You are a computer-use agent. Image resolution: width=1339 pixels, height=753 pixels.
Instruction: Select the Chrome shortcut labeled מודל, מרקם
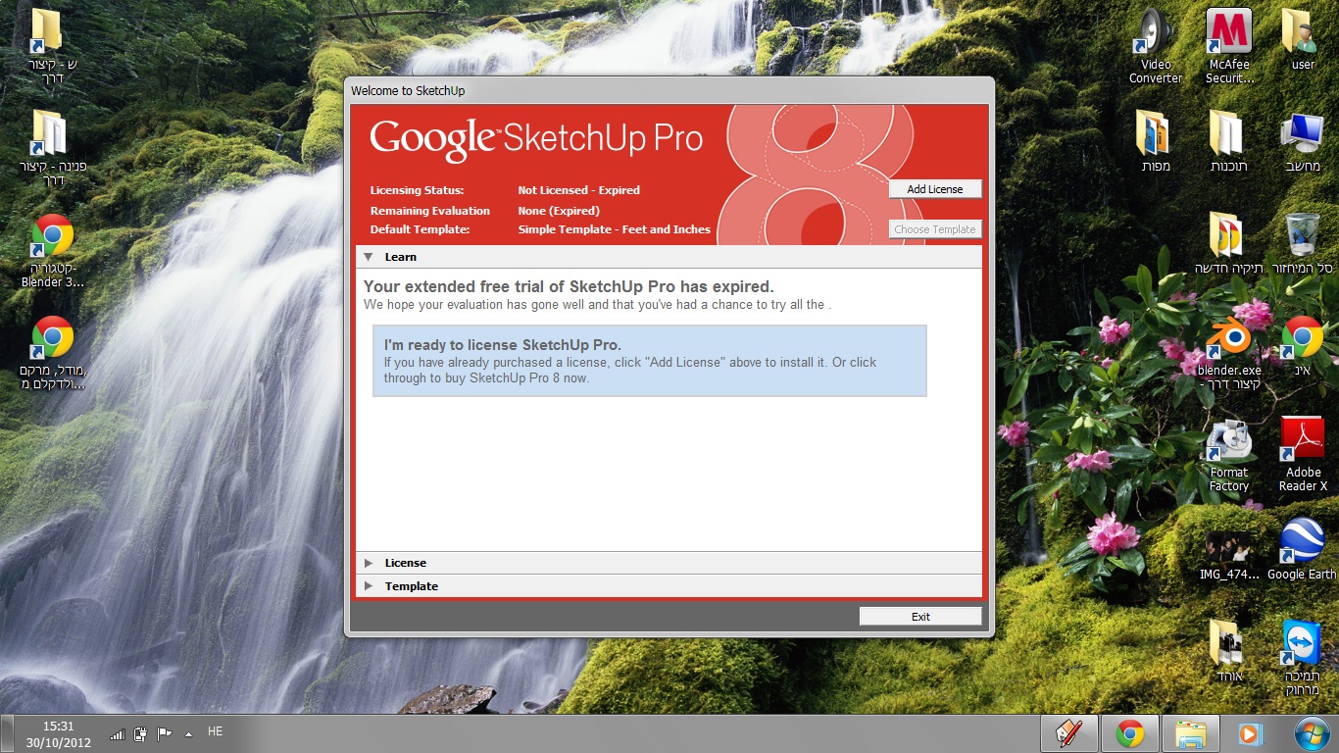pos(53,353)
